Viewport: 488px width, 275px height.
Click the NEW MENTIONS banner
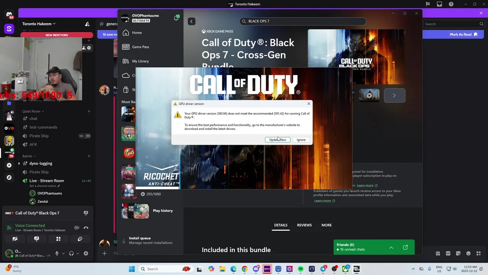[x=56, y=35]
